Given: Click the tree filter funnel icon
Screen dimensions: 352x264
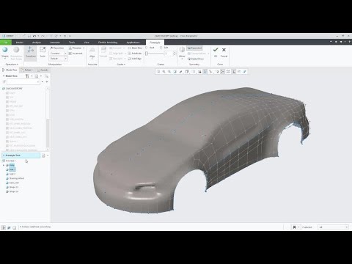Looking at the screenshot, I should click(x=4, y=82).
